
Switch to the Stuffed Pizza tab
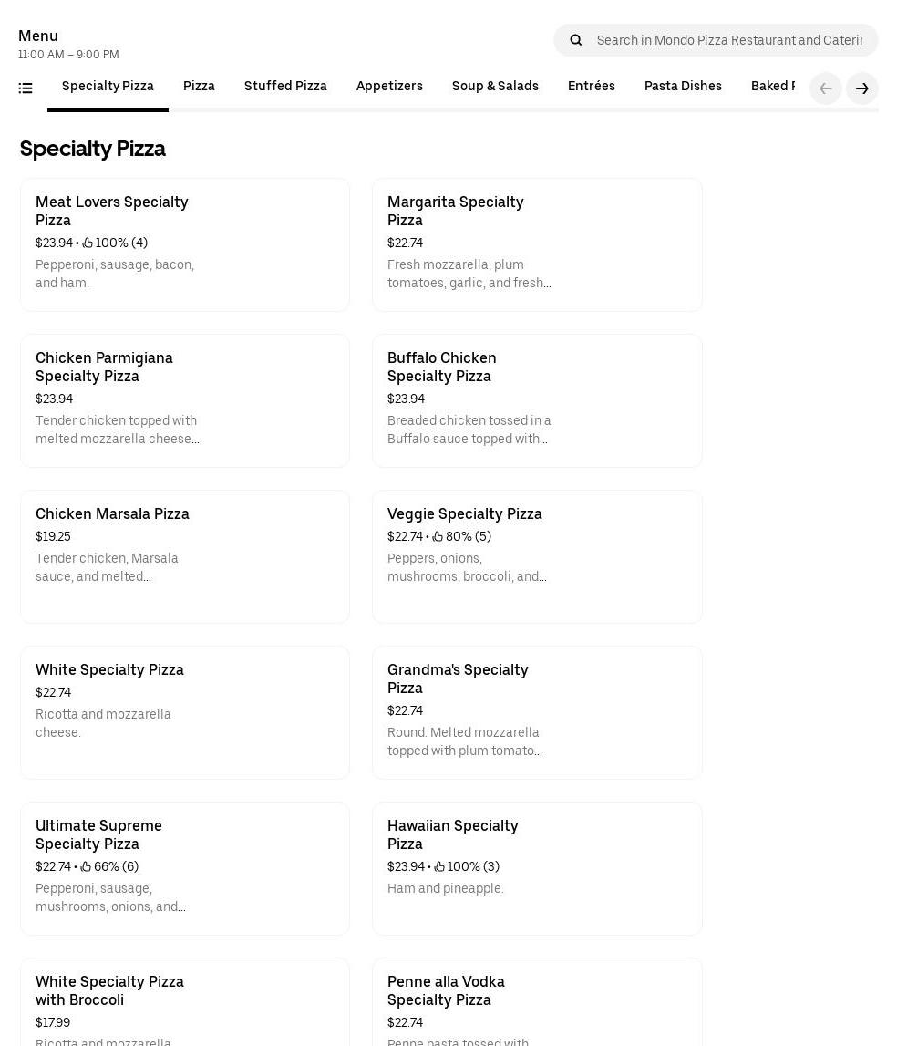tap(285, 87)
